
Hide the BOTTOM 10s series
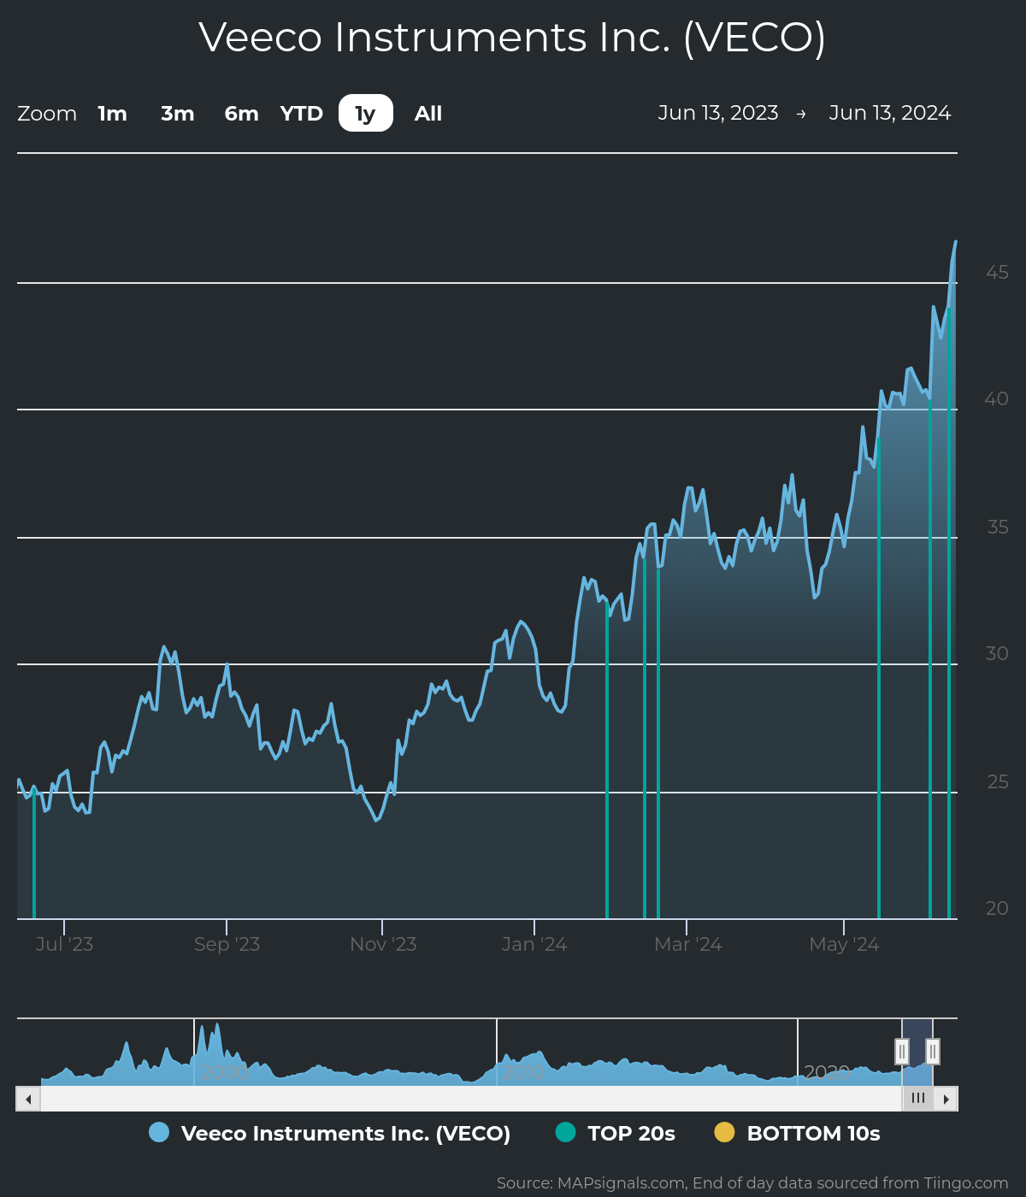click(813, 1133)
